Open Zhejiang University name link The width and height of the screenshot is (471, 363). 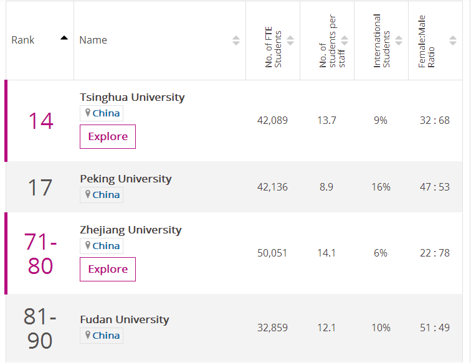pos(131,230)
